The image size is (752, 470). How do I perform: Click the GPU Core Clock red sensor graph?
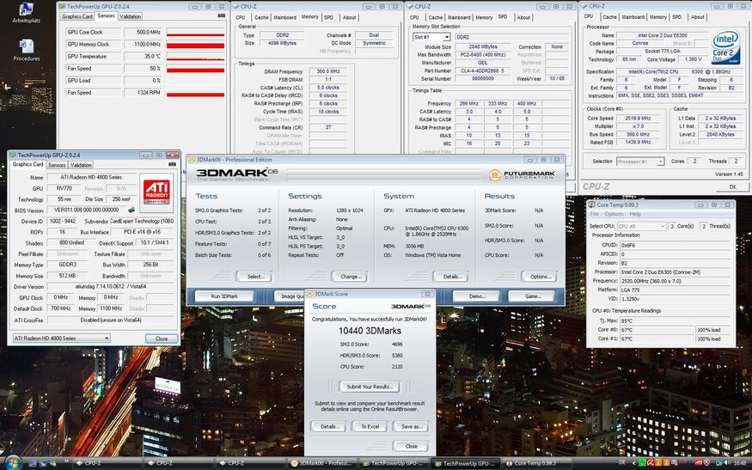(196, 32)
